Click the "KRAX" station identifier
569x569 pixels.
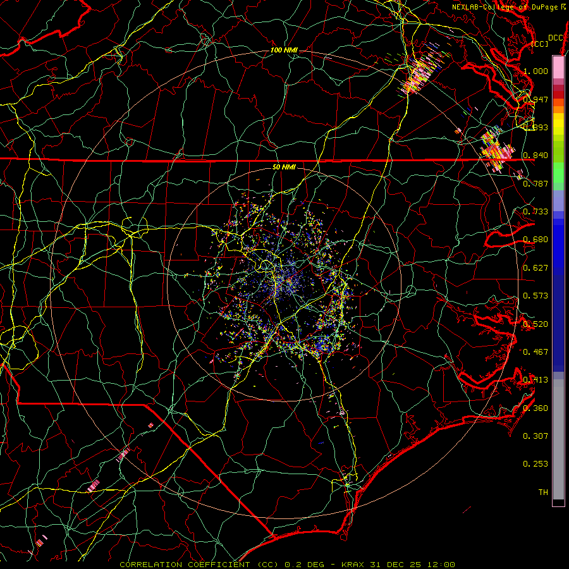click(353, 565)
